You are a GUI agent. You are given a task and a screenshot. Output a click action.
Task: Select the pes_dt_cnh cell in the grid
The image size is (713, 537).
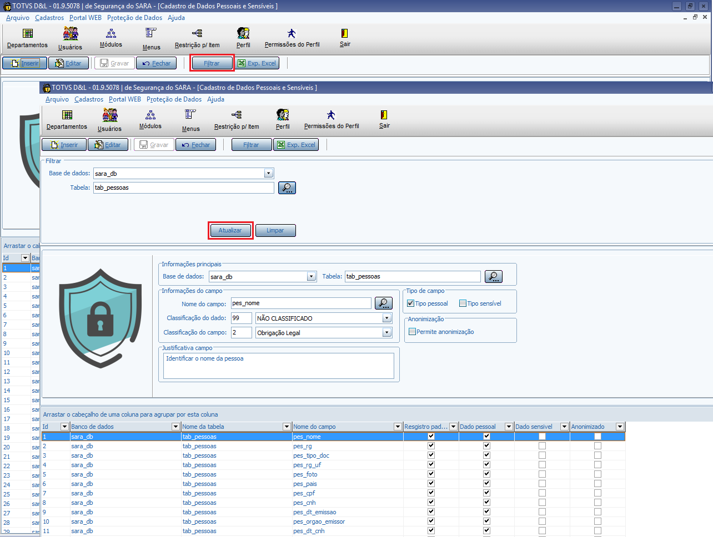tap(348, 531)
